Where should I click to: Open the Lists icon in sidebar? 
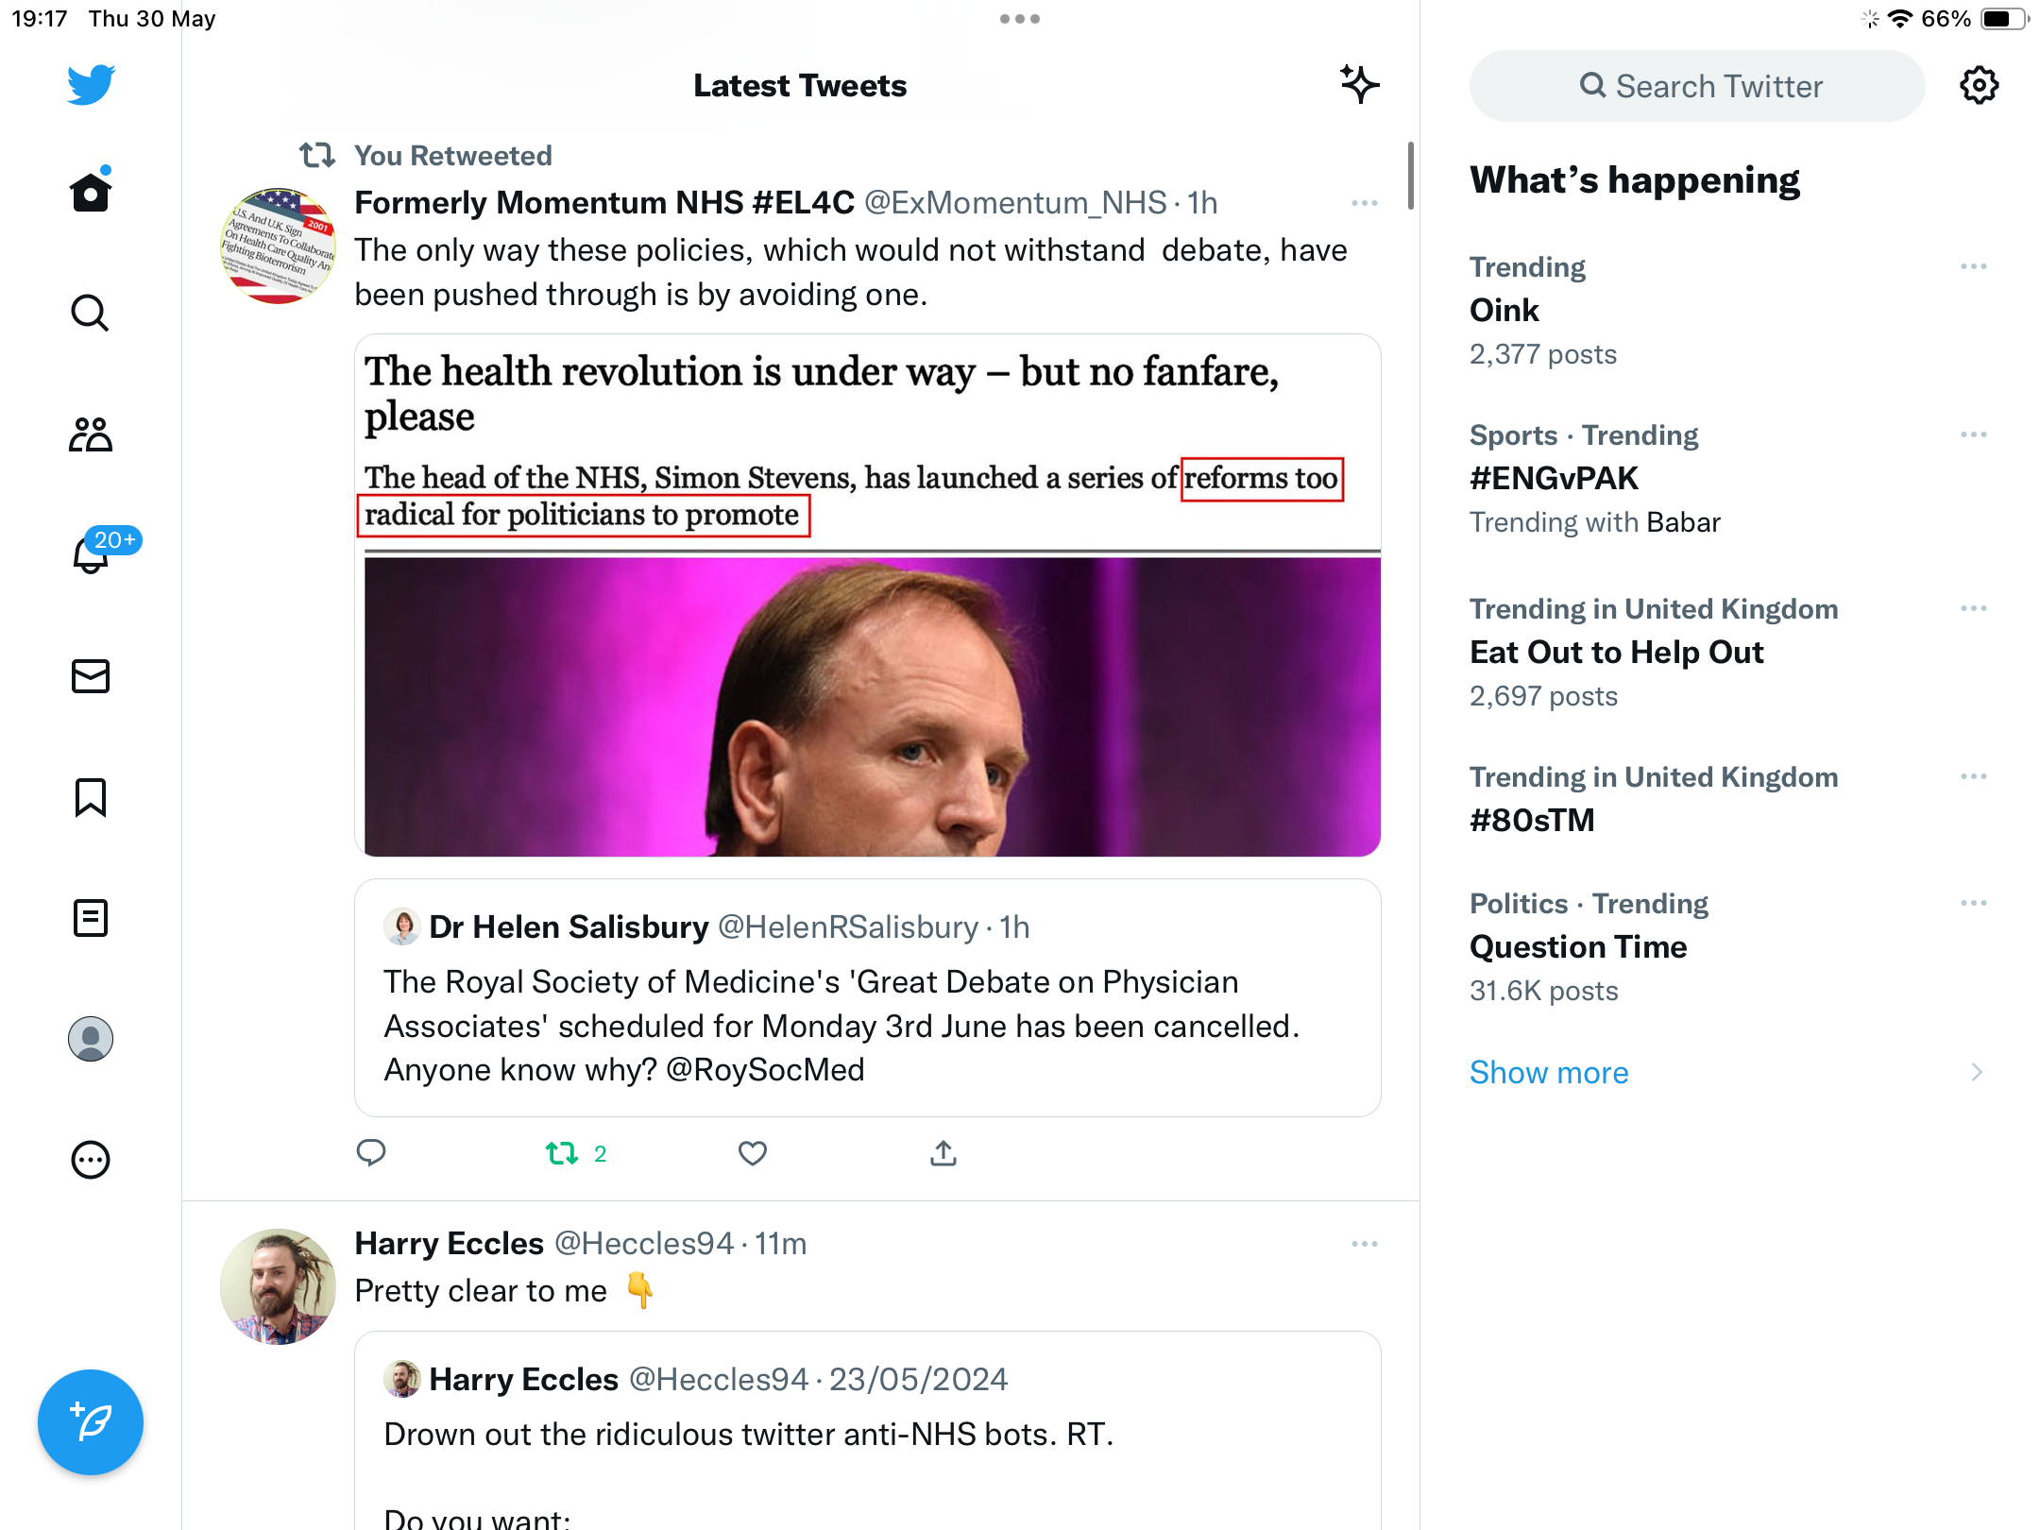tap(91, 918)
